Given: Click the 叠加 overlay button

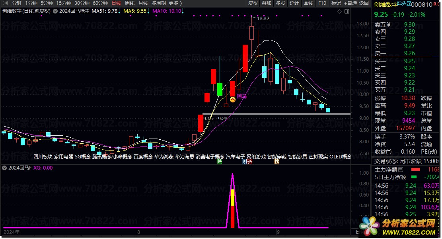Looking at the screenshot, I should (x=267, y=3).
